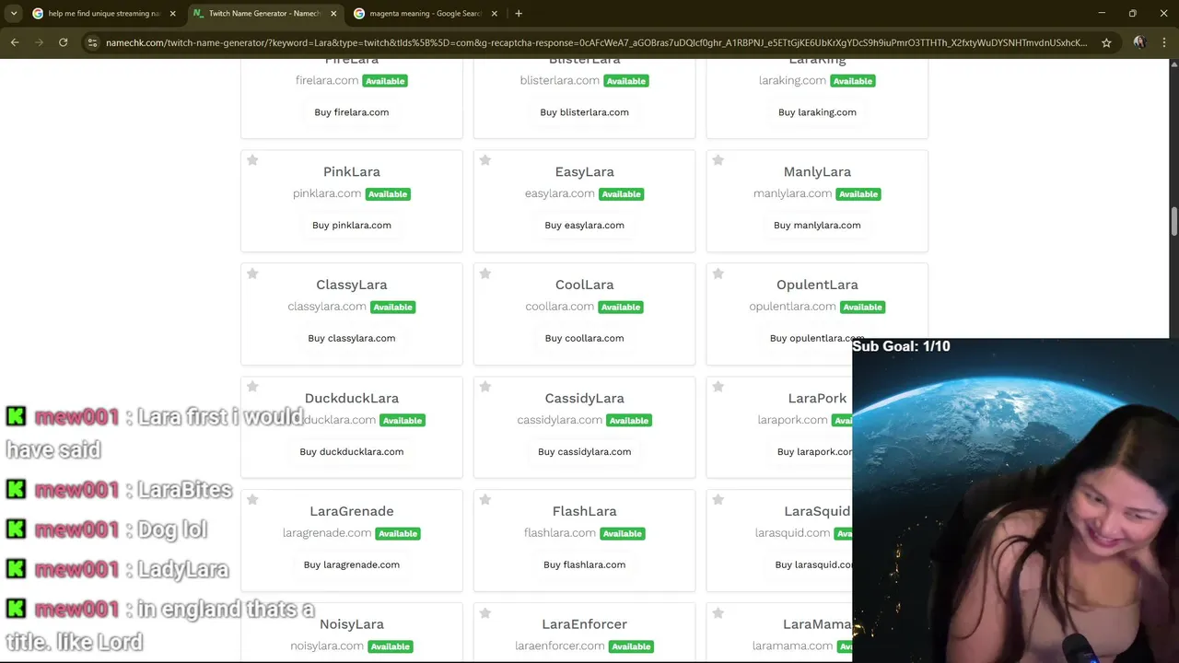Mark LaraGrenade card star as favorite
This screenshot has height=663, width=1179.
[252, 500]
